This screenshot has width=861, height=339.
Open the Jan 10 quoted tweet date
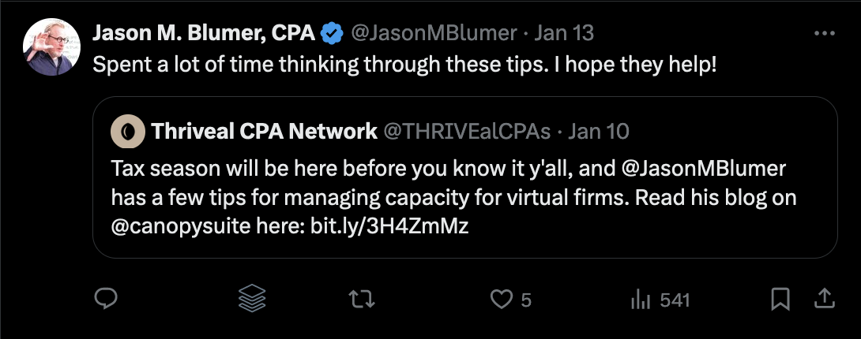point(599,132)
